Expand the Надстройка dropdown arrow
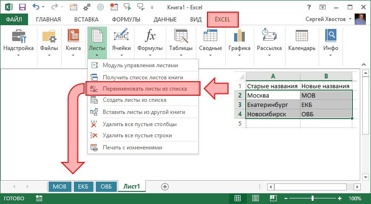Image resolution: width=371 pixels, height=204 pixels. pyautogui.click(x=18, y=56)
